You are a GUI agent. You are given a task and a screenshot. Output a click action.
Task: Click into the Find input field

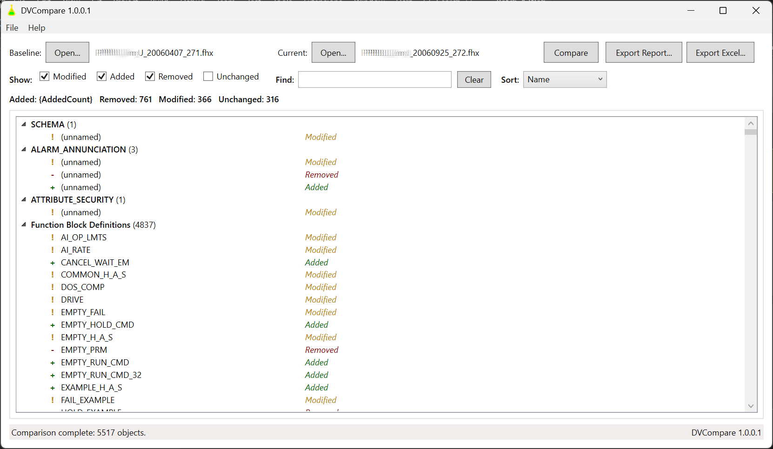(375, 79)
